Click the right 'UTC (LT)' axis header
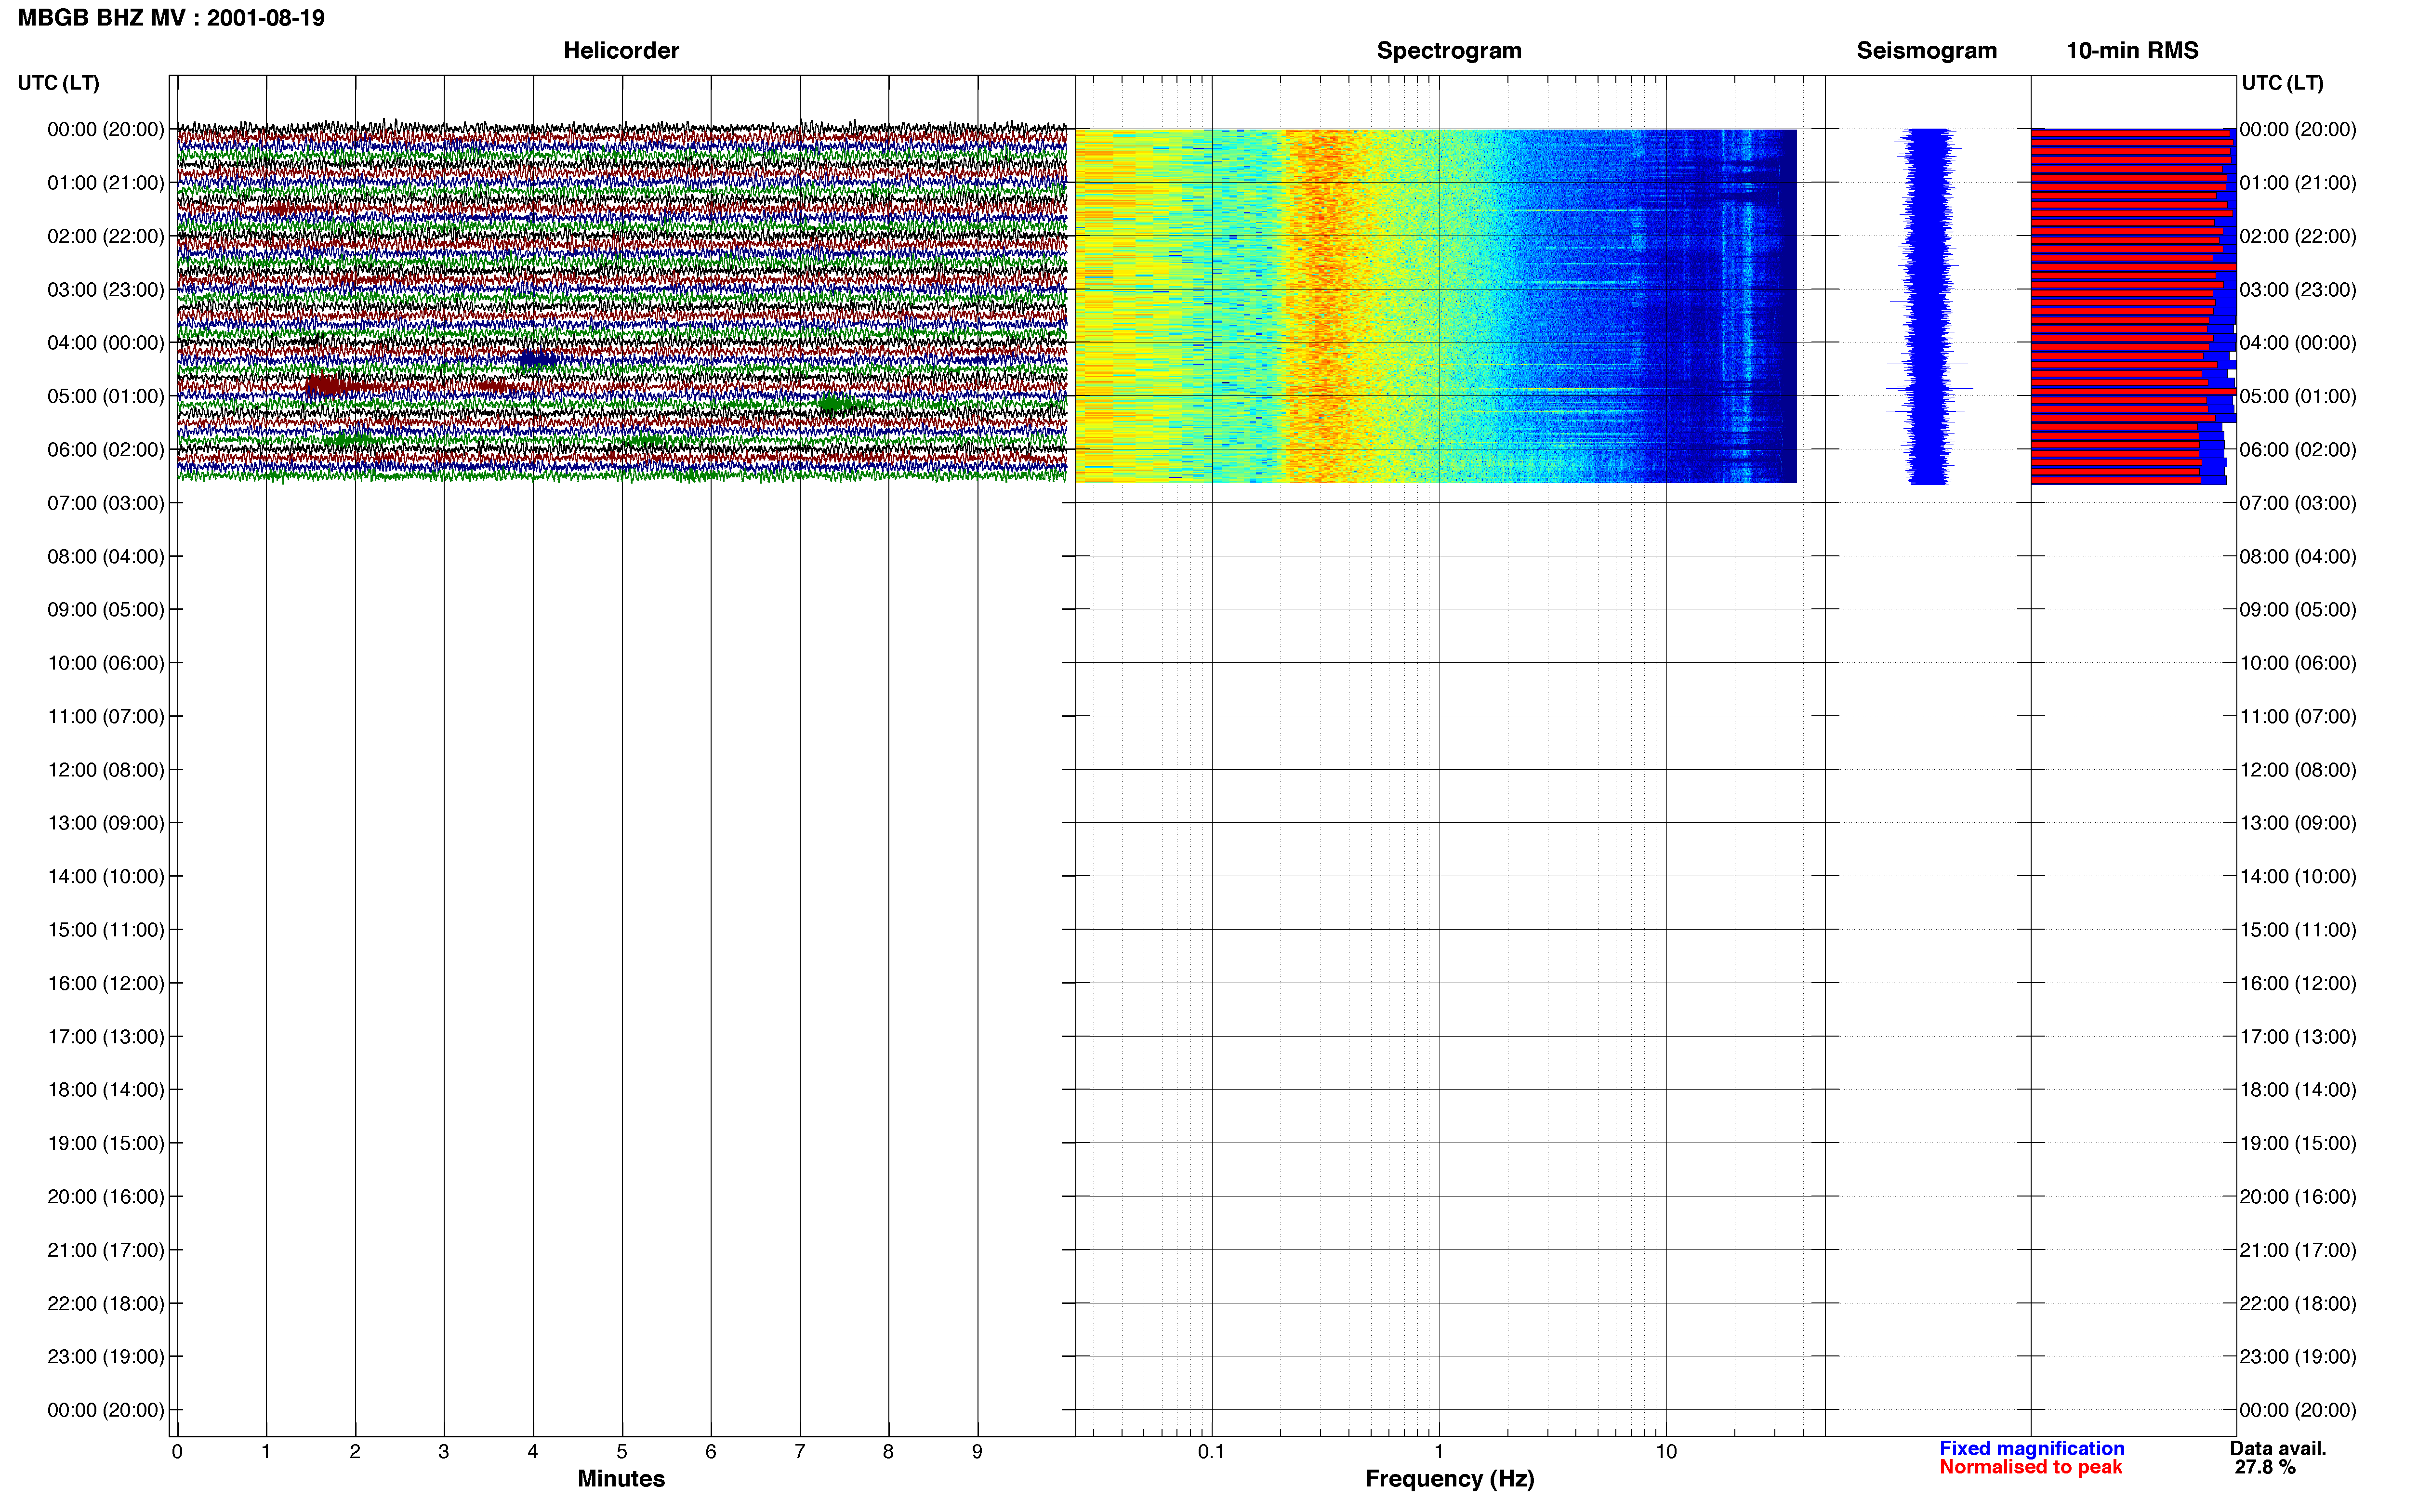 coord(2282,83)
